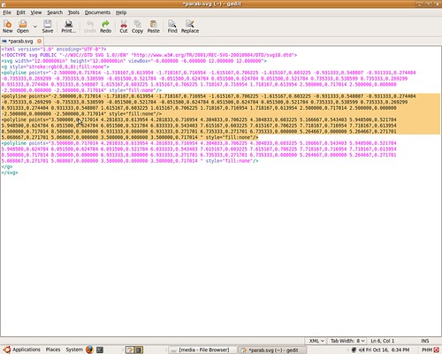The height and width of the screenshot is (354, 442).
Task: Click the Ubuntu logo next to Applications
Action: [7, 350]
